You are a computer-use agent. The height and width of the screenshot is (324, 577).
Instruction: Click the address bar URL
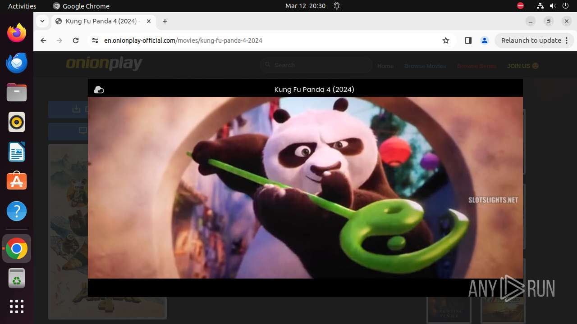pyautogui.click(x=183, y=40)
